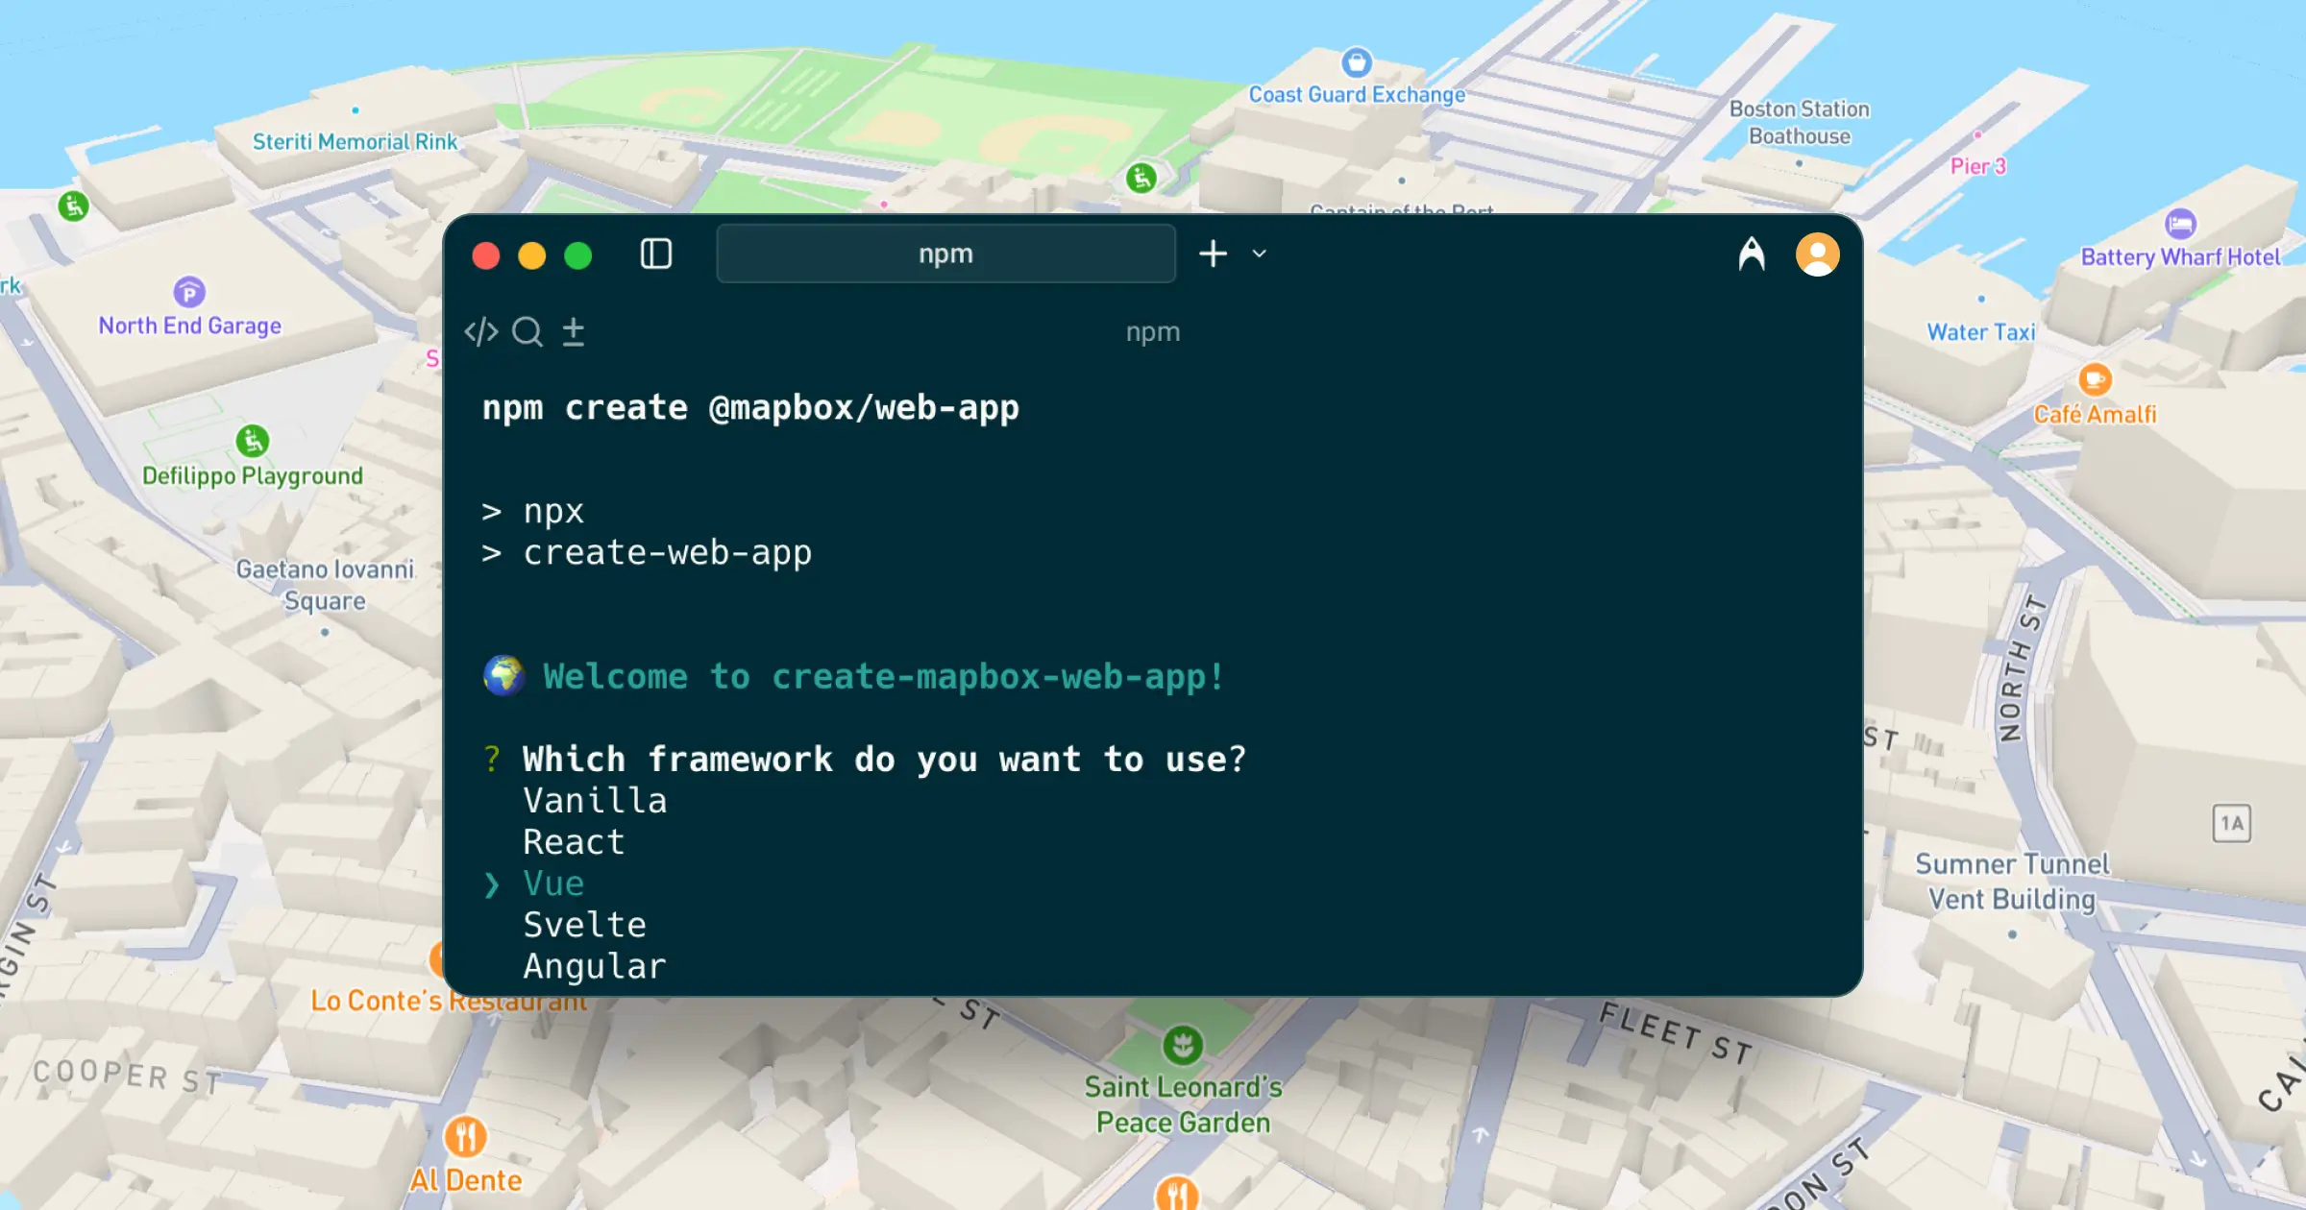Click the green zoom window button

(x=577, y=256)
